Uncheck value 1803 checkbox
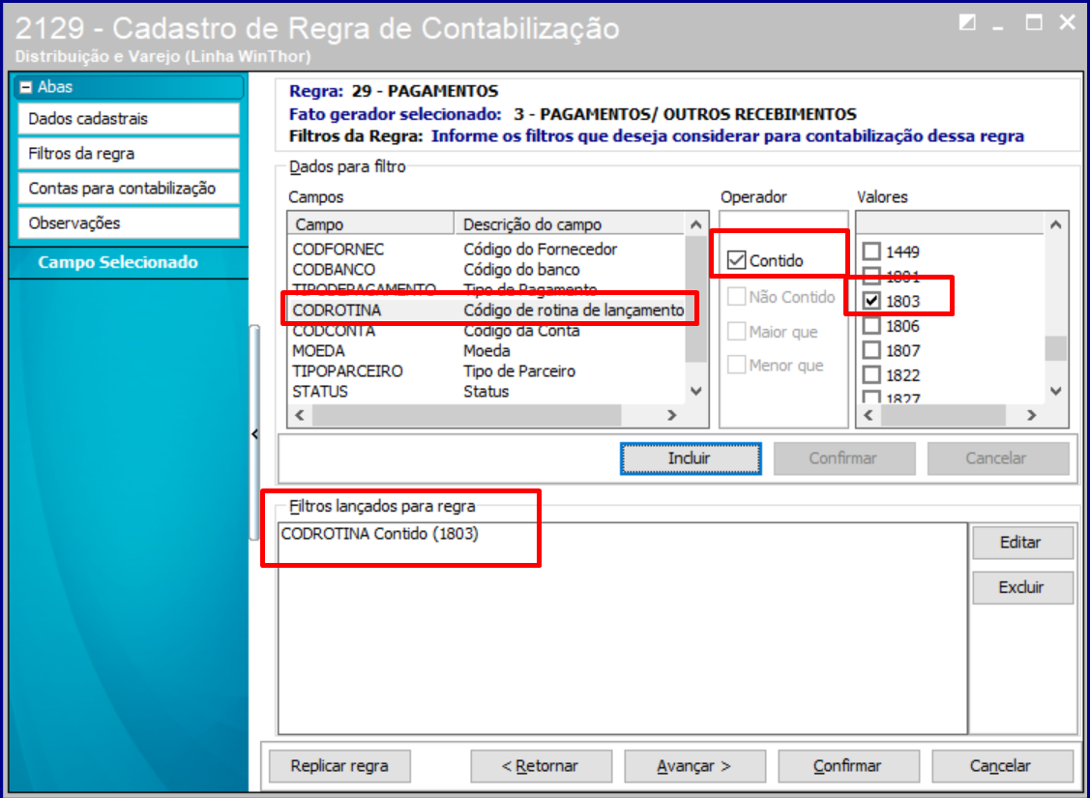 pyautogui.click(x=871, y=300)
